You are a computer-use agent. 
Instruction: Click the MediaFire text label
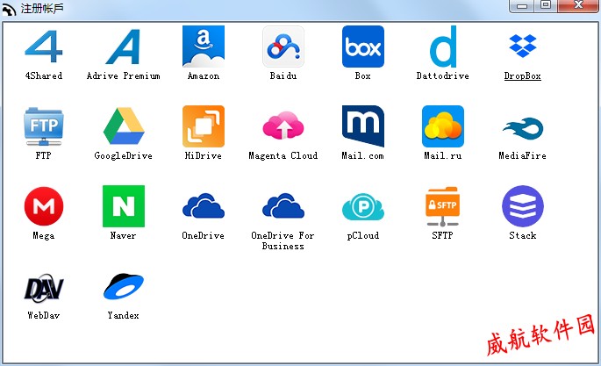[x=522, y=155]
